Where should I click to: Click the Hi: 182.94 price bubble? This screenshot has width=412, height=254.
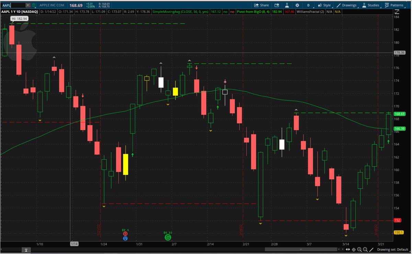coord(20,18)
